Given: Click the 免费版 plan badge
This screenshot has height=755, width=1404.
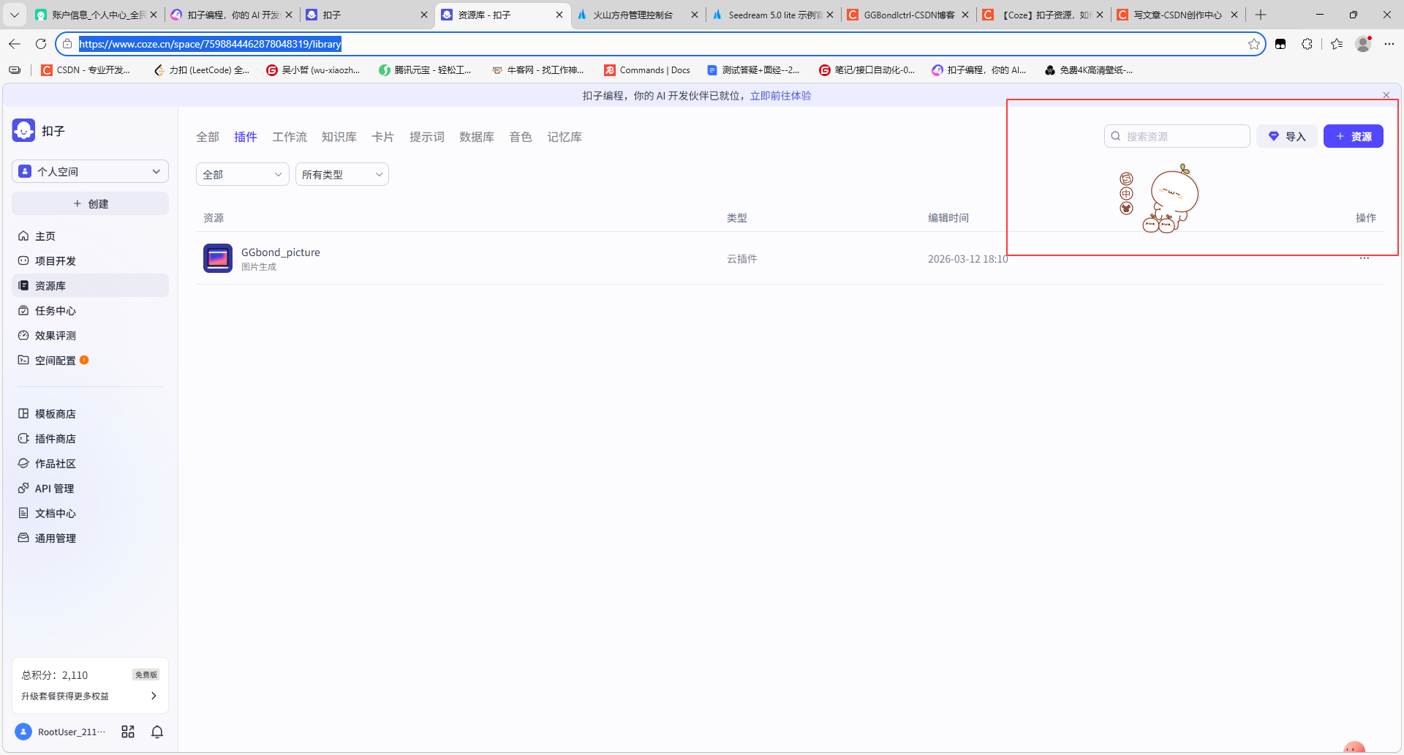Looking at the screenshot, I should [x=146, y=675].
